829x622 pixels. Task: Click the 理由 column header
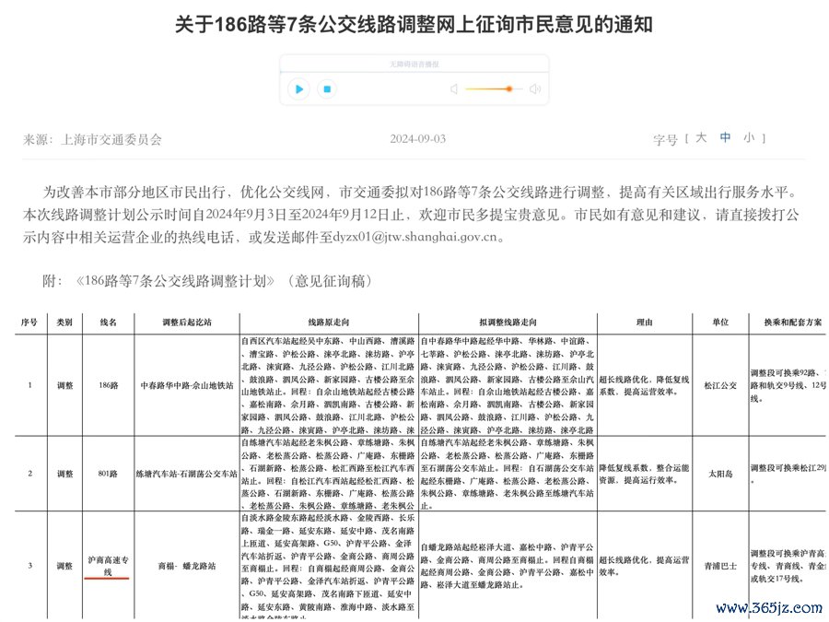(x=645, y=323)
